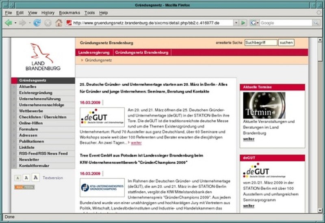Click into the Suchbegriff search field
Image resolution: width=325 pixels, height=223 pixels.
261,43
